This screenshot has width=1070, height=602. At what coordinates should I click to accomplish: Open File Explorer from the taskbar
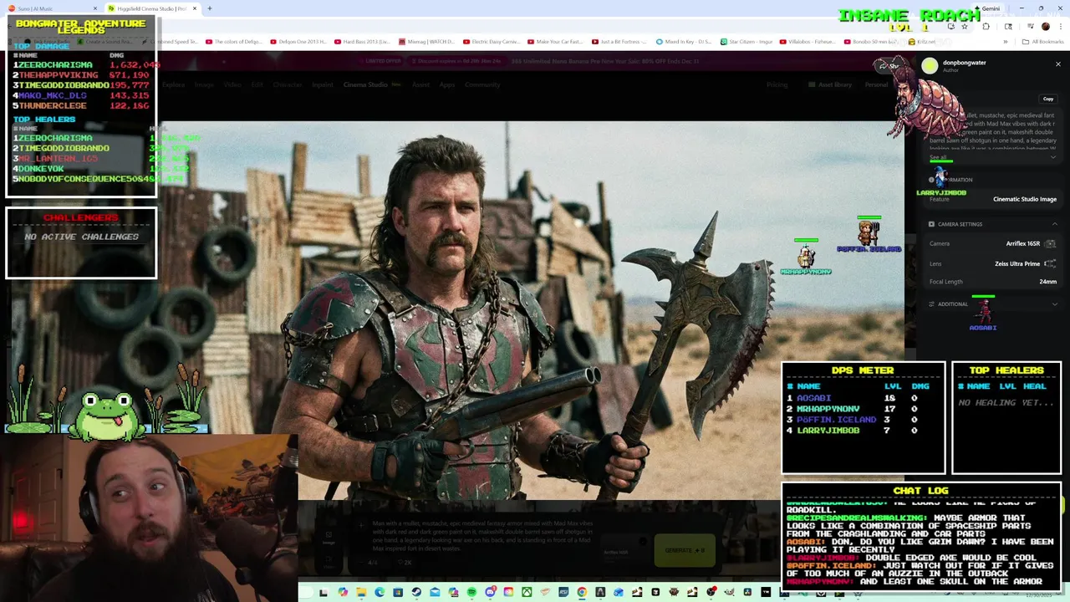pos(361,592)
